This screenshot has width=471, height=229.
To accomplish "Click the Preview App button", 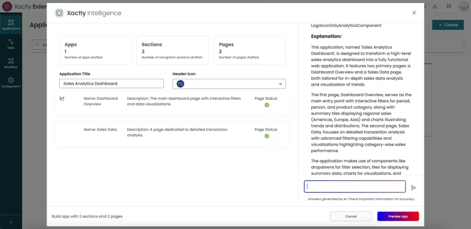I will coord(398,217).
